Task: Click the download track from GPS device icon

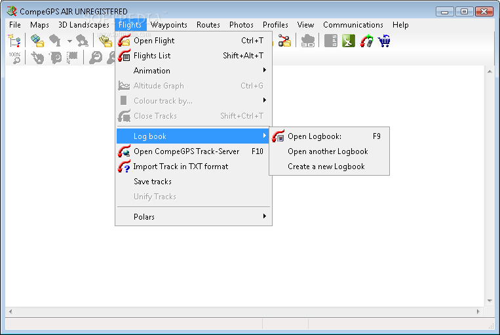Action: click(366, 41)
